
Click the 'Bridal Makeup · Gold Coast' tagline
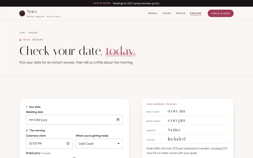pos(44,17)
